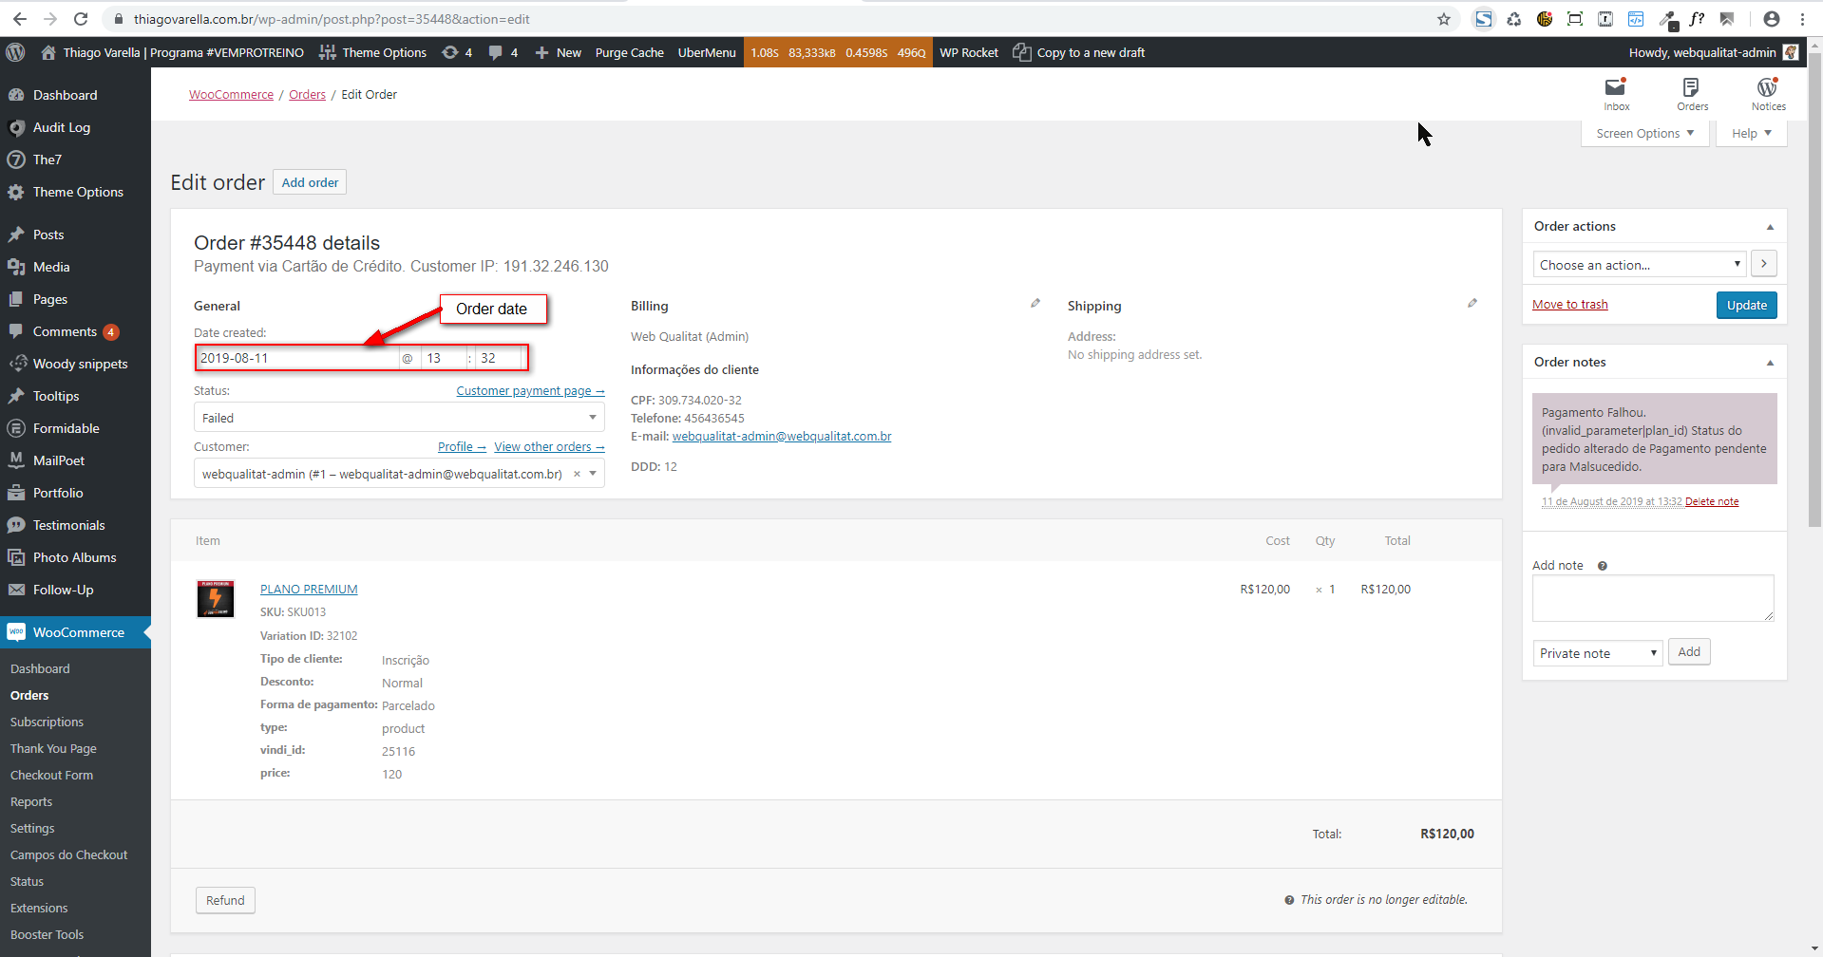Viewport: 1823px width, 957px height.
Task: Open the site home icon in admin bar
Action: click(48, 52)
